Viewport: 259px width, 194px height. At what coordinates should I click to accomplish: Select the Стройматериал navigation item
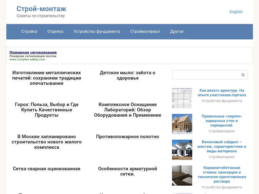coord(145,32)
